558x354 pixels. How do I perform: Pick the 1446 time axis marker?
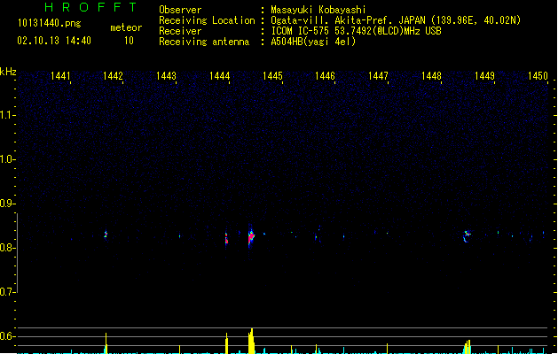(325, 76)
